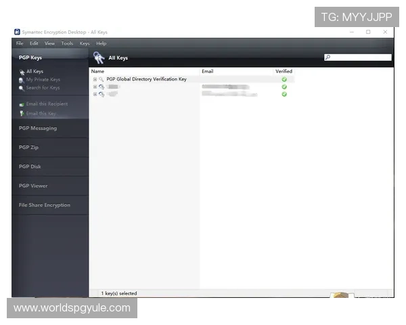Open Search for Keys
This screenshot has height=325, width=406.
[43, 87]
